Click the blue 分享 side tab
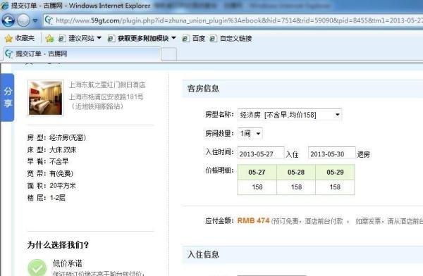The width and height of the screenshot is (423, 276). tap(7, 97)
